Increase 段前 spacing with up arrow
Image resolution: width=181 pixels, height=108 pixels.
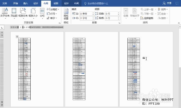pos(118,13)
